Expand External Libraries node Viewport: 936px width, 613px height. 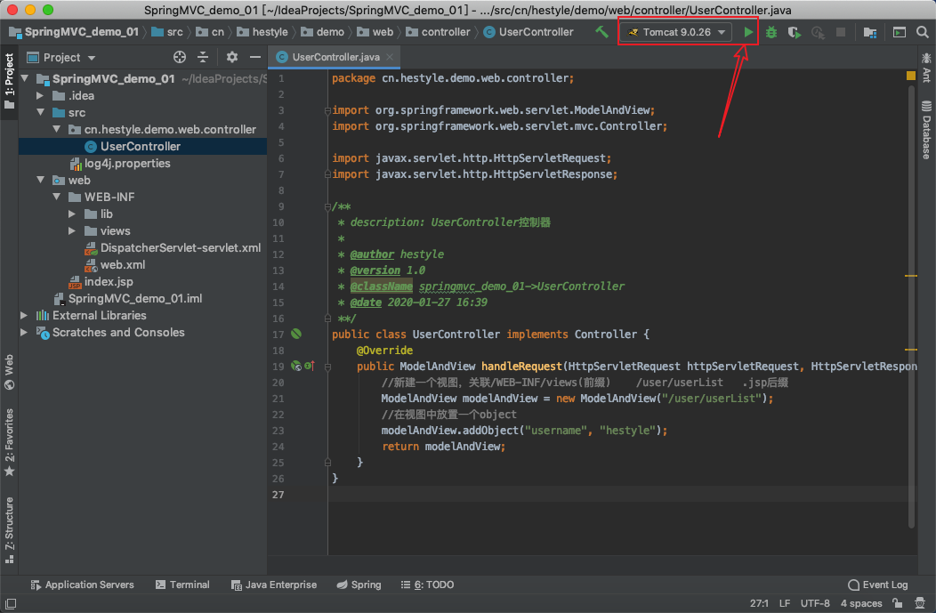[24, 315]
